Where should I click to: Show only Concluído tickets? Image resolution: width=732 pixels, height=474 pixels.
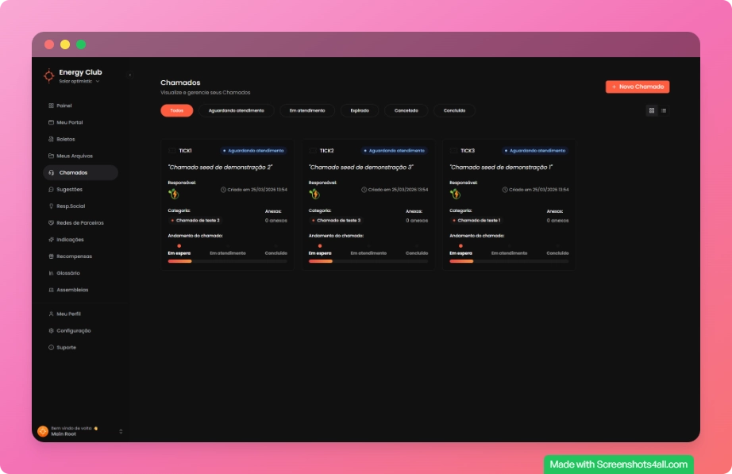pos(454,110)
